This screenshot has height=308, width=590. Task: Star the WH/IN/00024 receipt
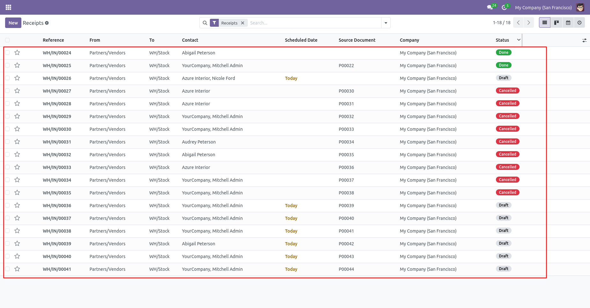pyautogui.click(x=17, y=52)
